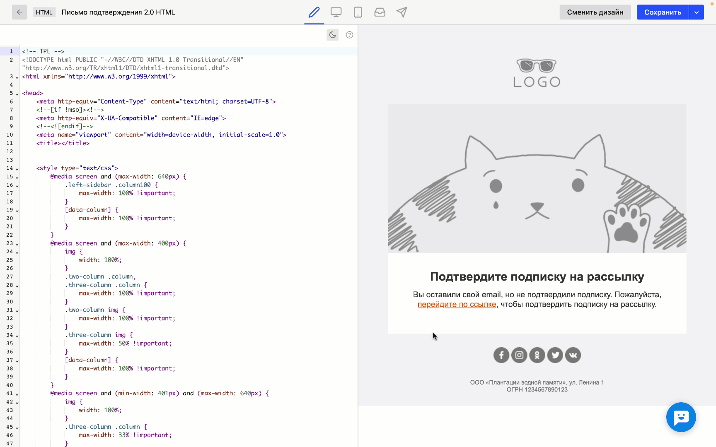Image resolution: width=716 pixels, height=447 pixels.
Task: Select the pencil edit mode tab
Action: pos(314,12)
